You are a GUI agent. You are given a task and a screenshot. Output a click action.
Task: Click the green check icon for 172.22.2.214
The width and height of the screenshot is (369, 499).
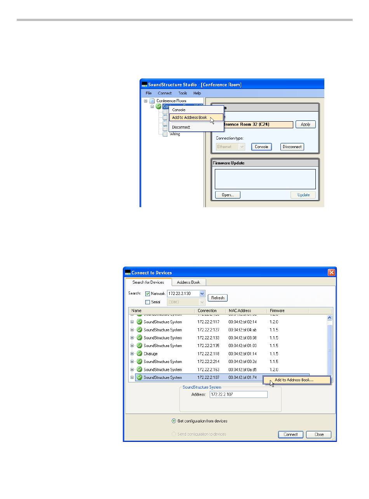click(139, 361)
